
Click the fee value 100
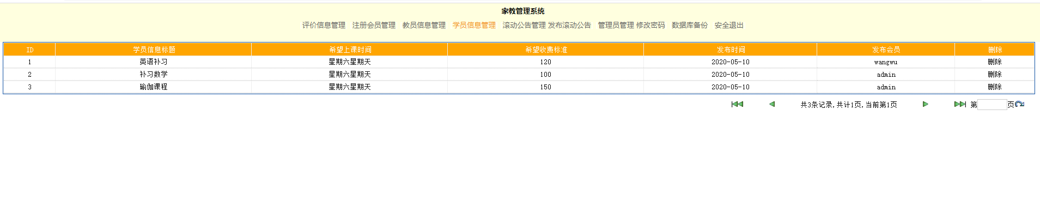[x=546, y=74]
